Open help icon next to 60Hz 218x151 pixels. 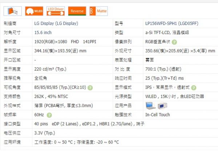[49, 115]
